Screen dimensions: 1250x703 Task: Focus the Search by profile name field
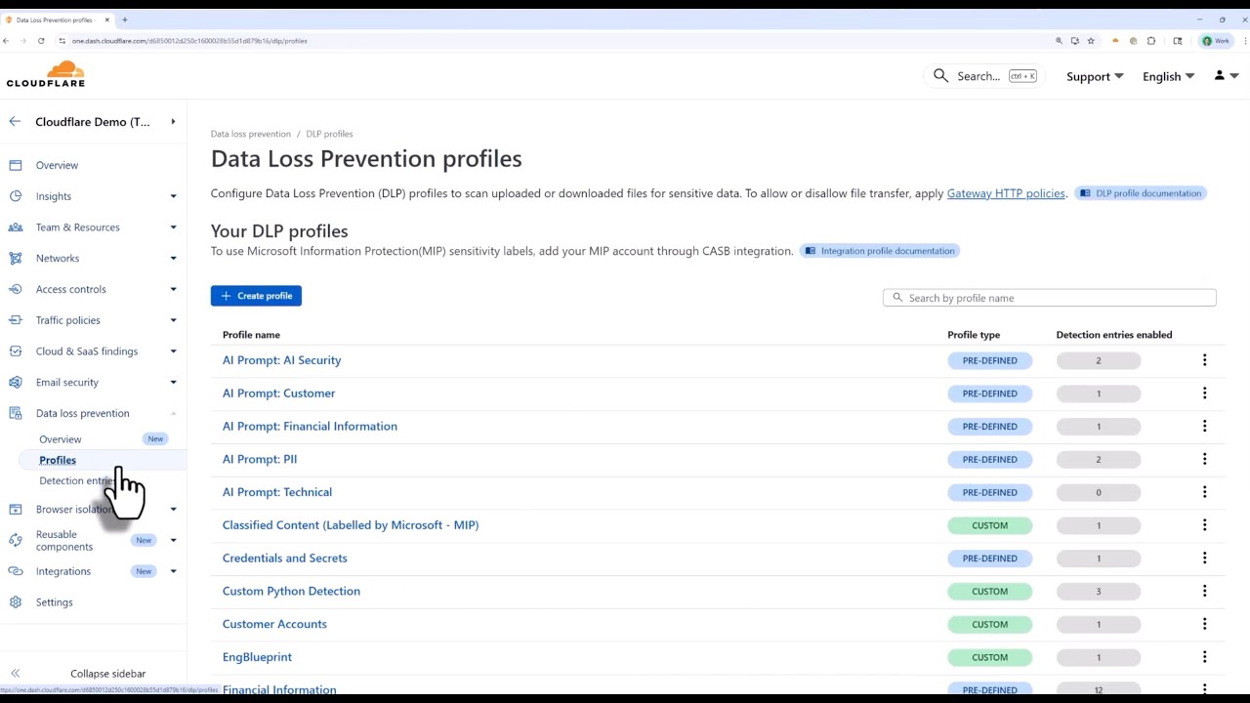point(1050,298)
